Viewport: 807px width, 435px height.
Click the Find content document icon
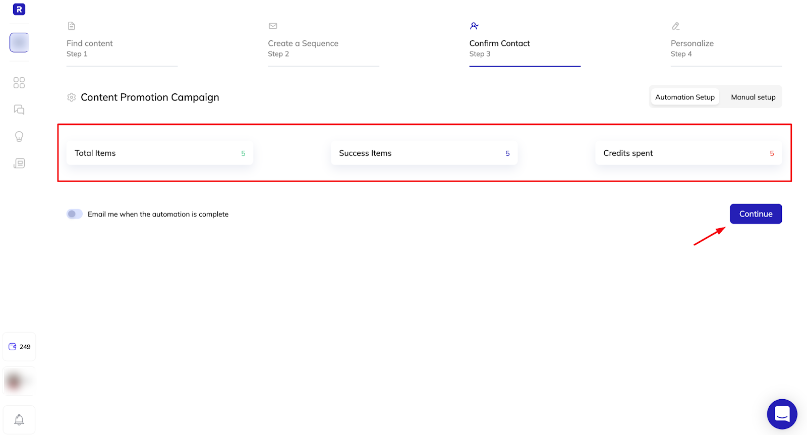pos(72,26)
